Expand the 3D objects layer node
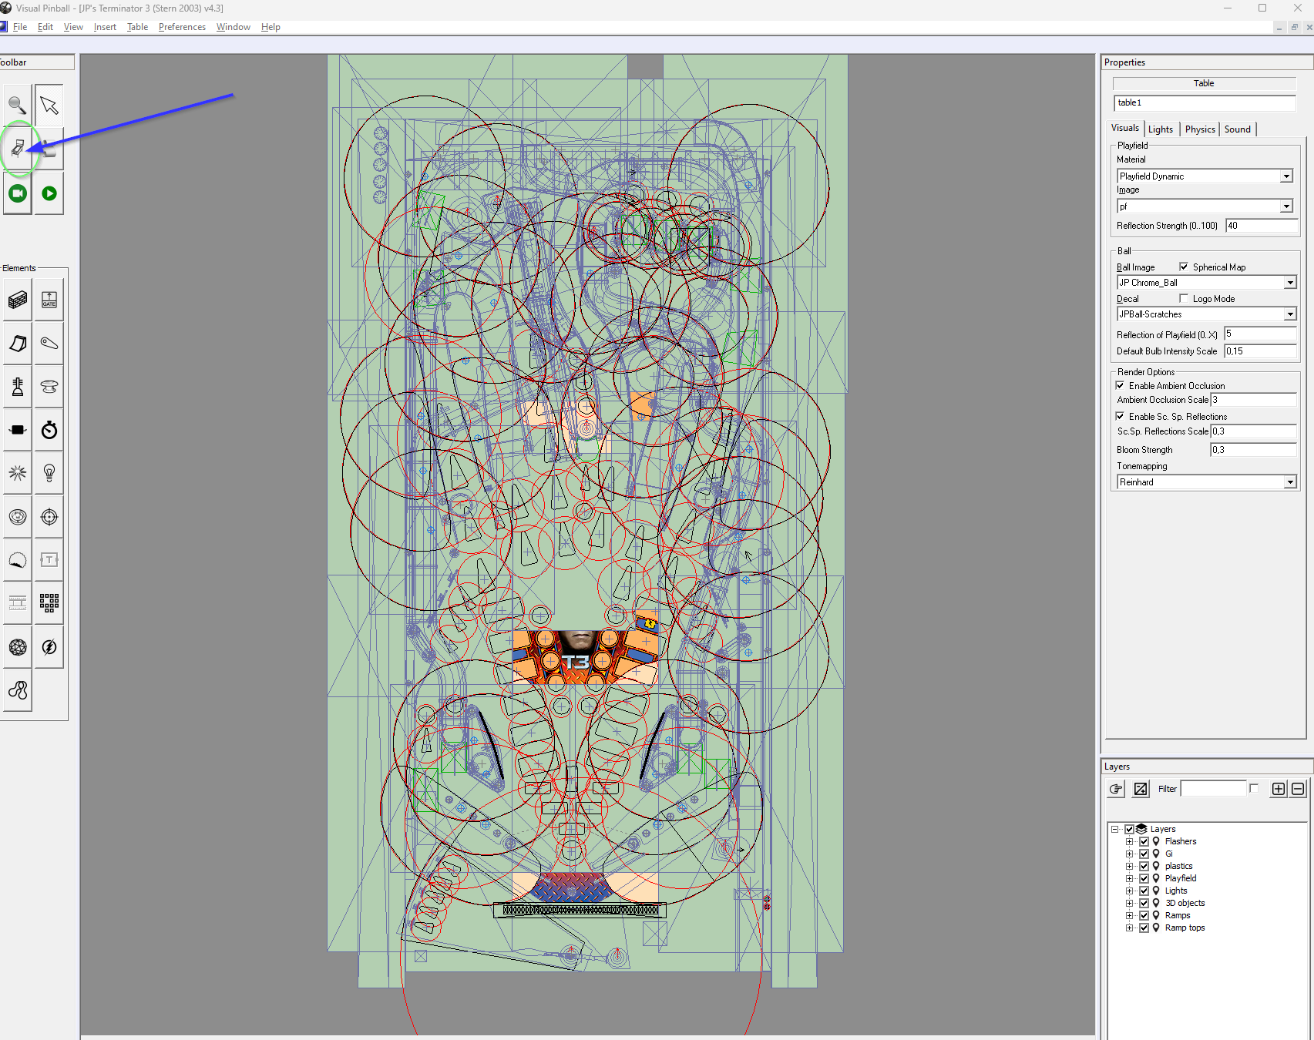 click(1129, 903)
